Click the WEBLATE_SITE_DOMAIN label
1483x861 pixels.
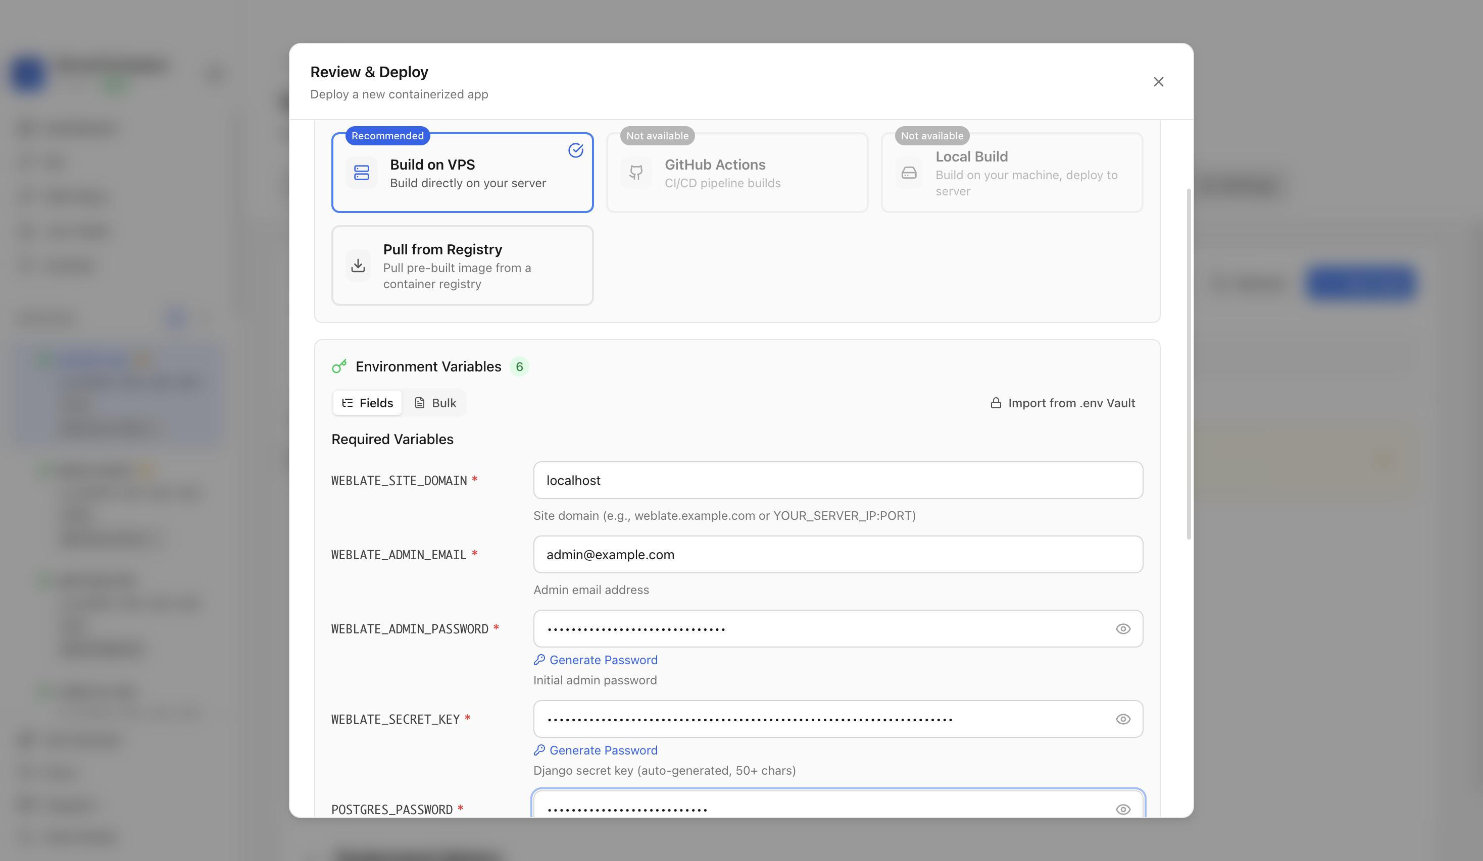coord(399,480)
